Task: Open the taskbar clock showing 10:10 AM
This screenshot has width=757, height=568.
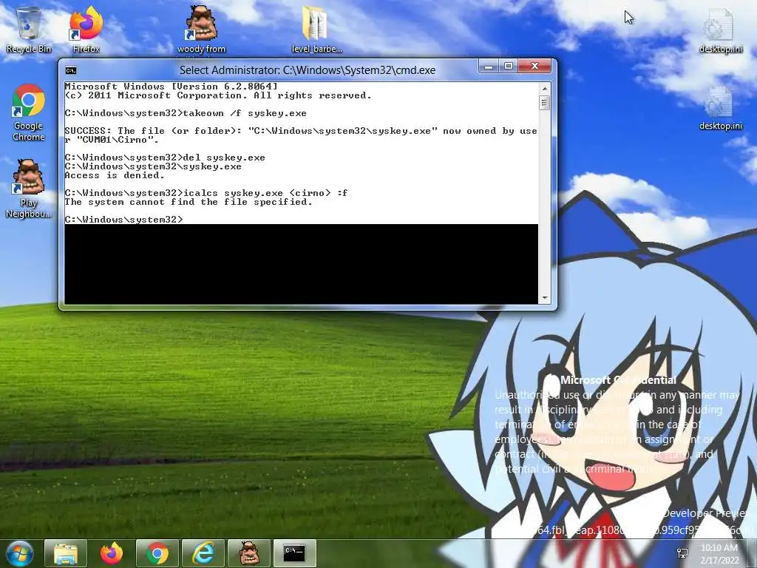Action: pos(719,554)
